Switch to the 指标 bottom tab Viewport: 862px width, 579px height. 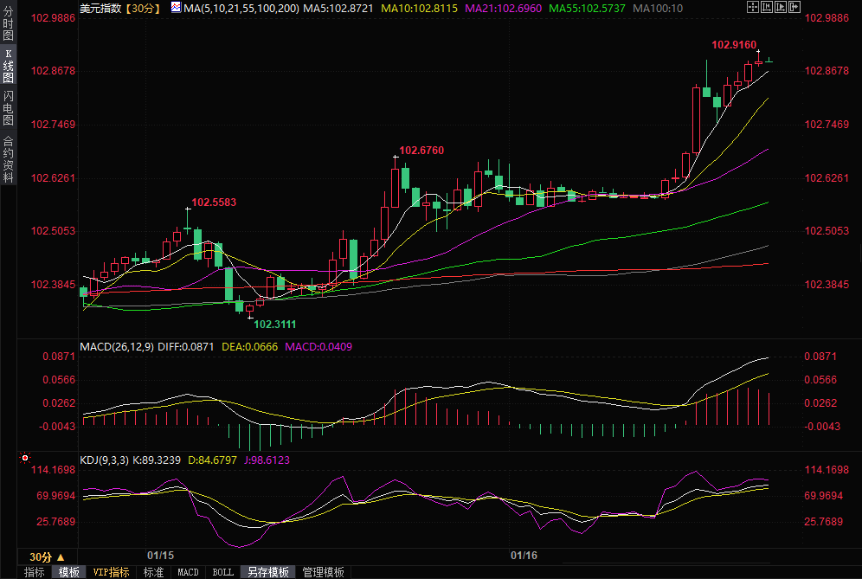[34, 572]
